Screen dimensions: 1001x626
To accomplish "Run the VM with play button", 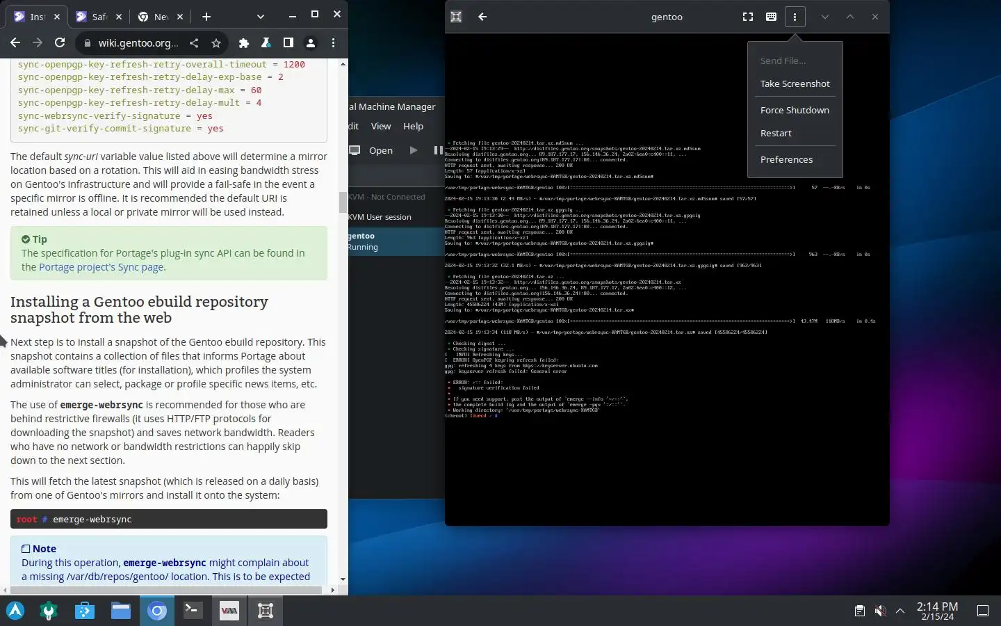I will click(x=414, y=150).
